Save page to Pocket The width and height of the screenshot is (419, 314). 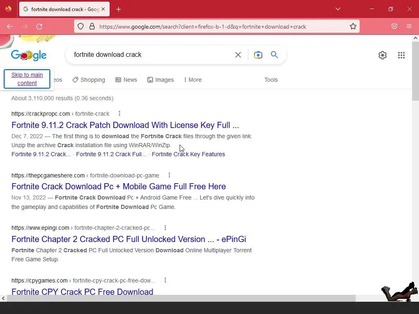tap(394, 26)
